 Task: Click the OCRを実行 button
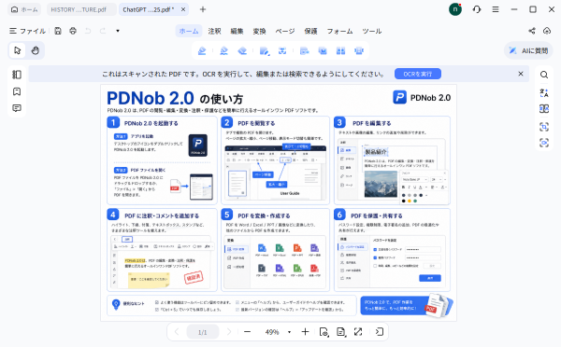[x=418, y=74]
